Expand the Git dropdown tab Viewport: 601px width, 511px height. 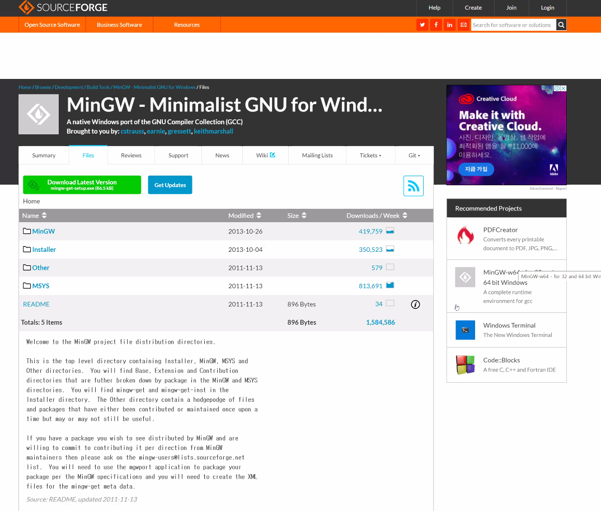tap(414, 155)
